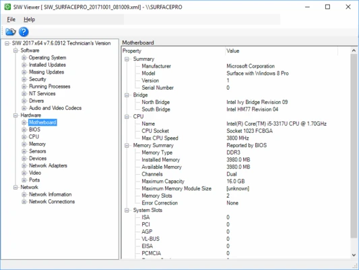Click the Property column header

(173, 51)
